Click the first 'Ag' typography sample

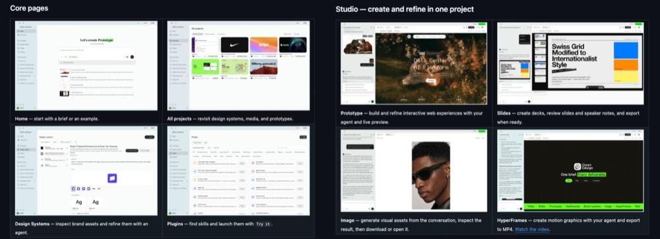tap(79, 202)
